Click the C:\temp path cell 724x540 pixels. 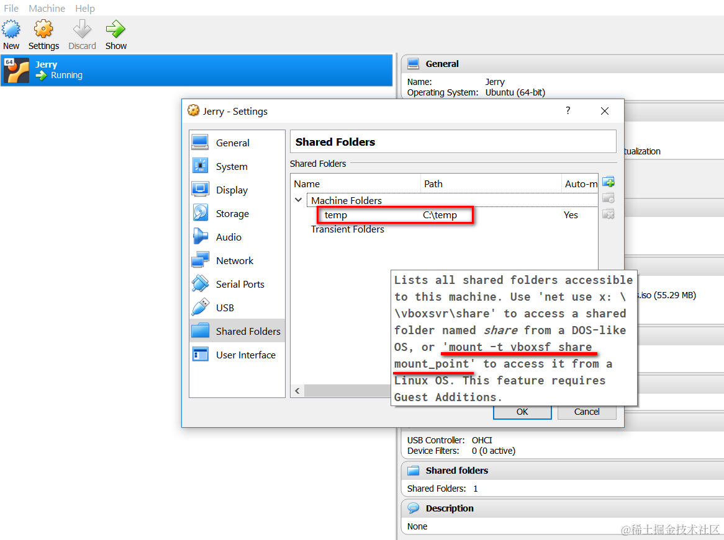tap(440, 215)
